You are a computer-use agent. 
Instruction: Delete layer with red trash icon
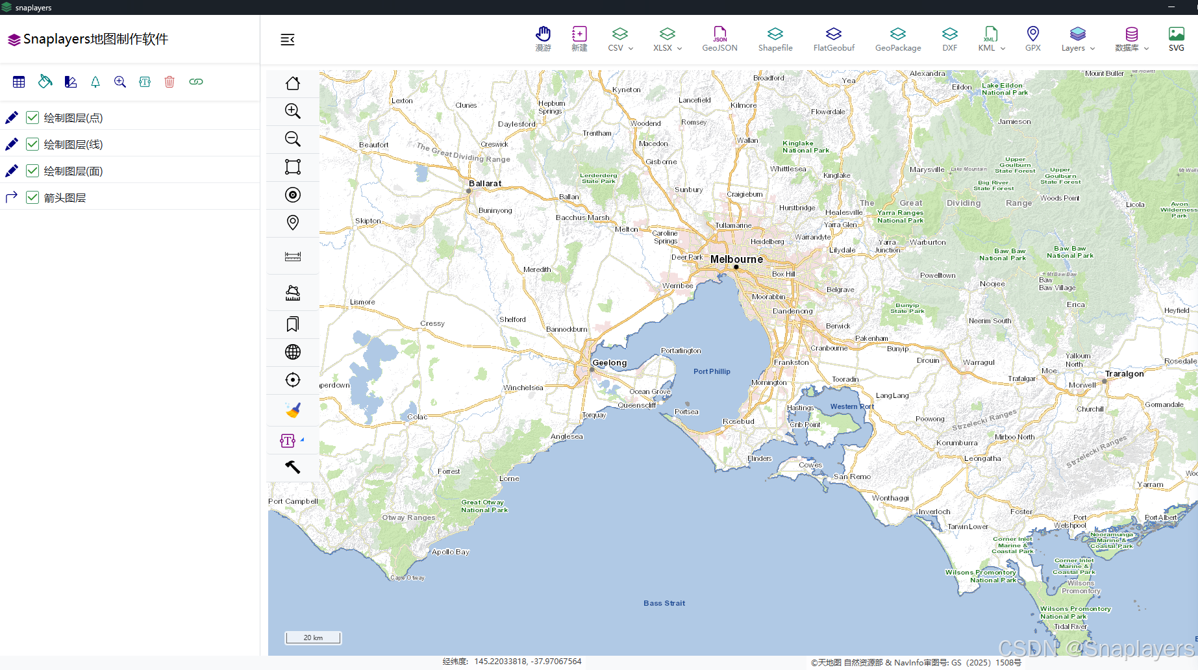pyautogui.click(x=169, y=82)
